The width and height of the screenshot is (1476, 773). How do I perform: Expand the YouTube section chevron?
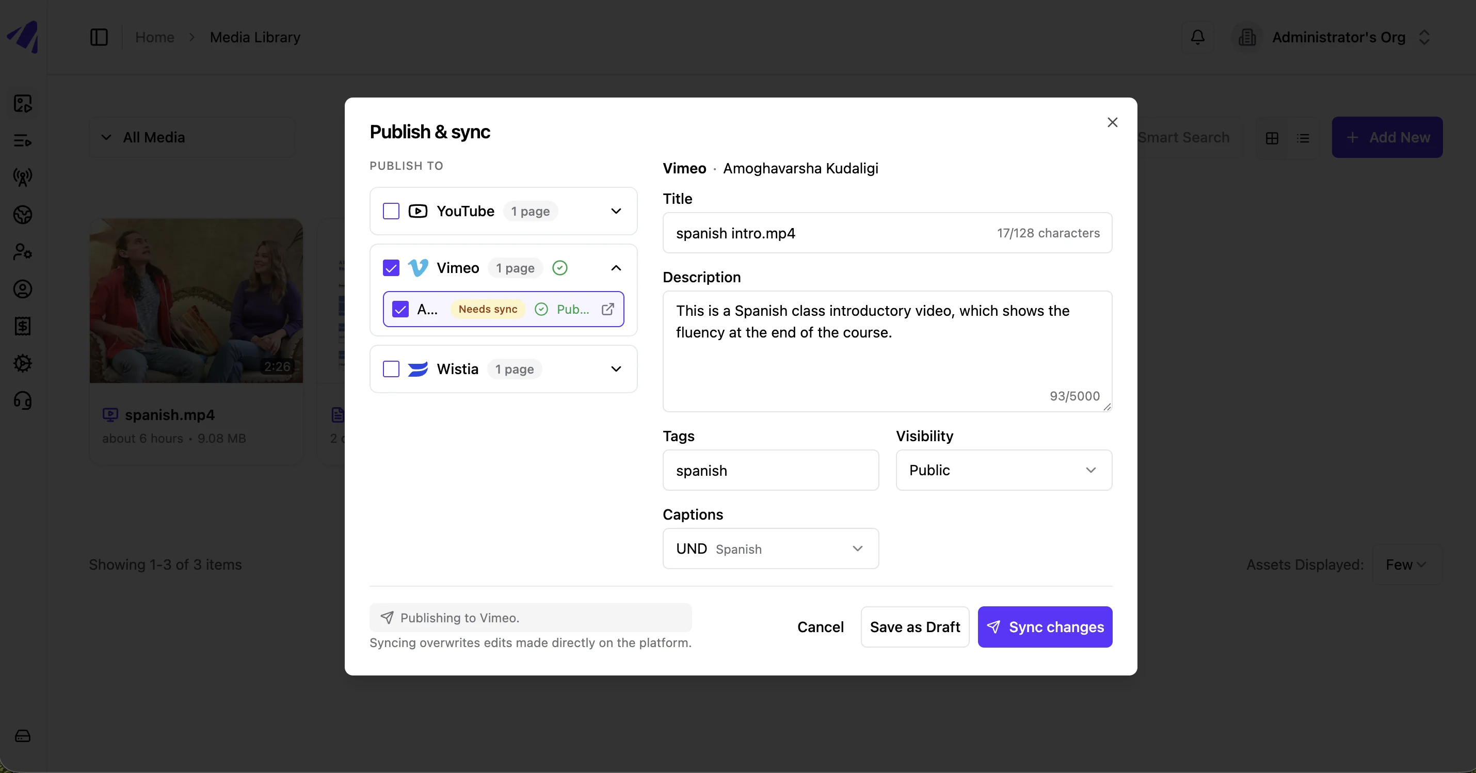point(616,212)
